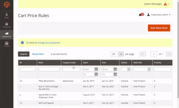Go to the previous page arrow
This screenshot has width=179, height=108.
[x=143, y=54]
